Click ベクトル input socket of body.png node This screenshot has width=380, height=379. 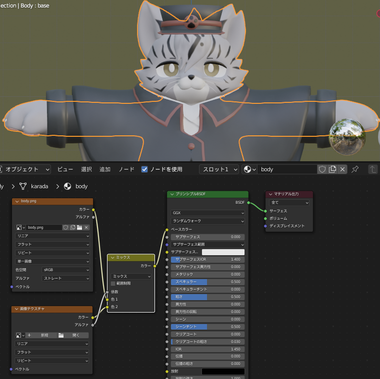[x=11, y=287]
